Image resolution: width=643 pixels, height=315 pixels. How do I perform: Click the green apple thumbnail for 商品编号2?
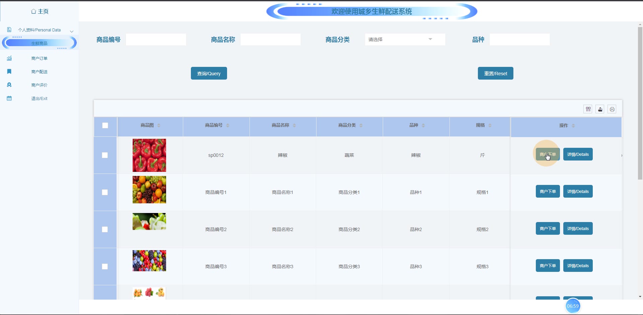149,221
